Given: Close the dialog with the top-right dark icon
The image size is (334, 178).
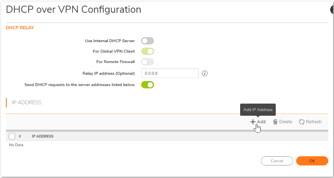Looking at the screenshot, I should [x=332, y=10].
